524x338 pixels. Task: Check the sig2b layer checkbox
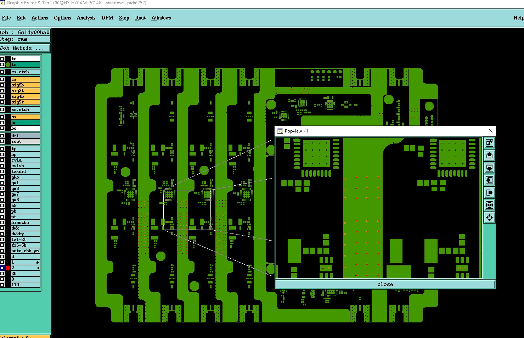pyautogui.click(x=2, y=85)
